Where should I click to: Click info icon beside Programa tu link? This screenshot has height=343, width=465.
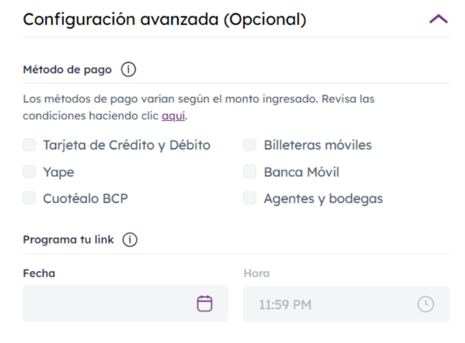pos(130,240)
